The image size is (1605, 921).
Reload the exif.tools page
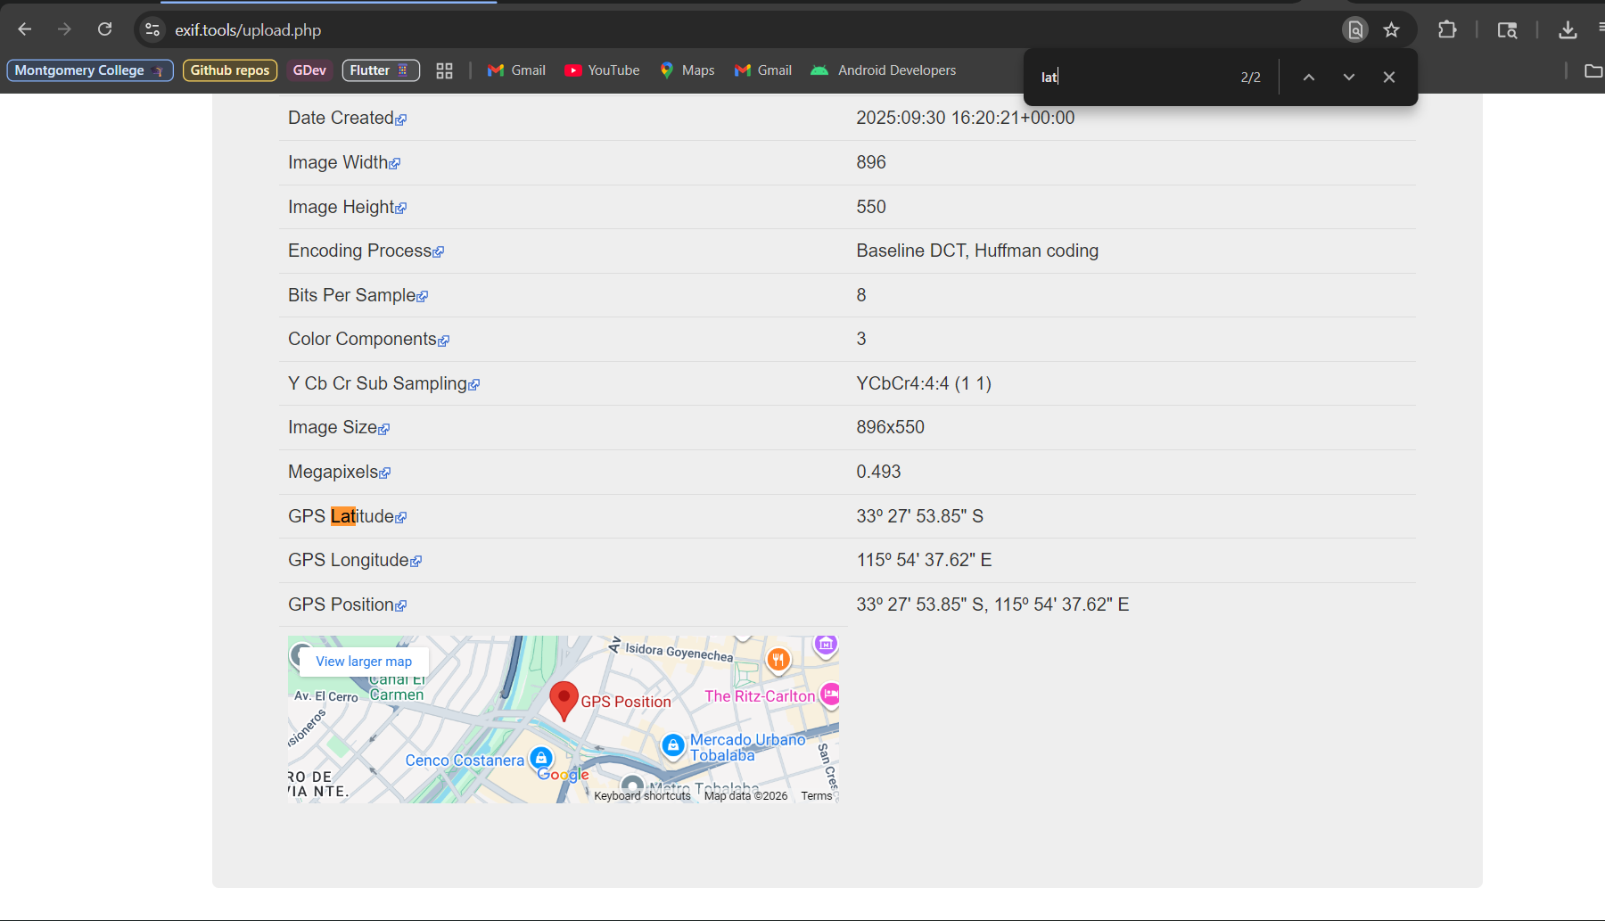(x=104, y=29)
